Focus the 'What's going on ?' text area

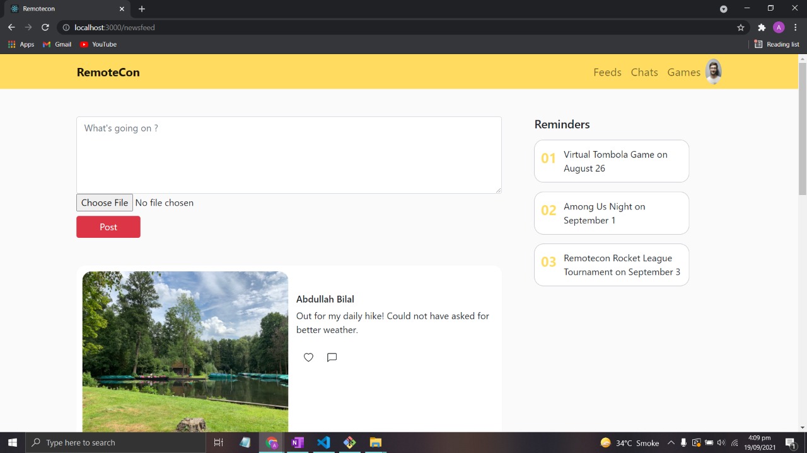(x=289, y=155)
